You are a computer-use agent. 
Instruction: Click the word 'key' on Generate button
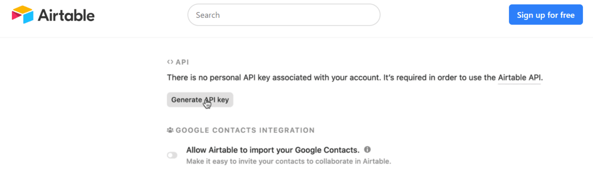click(223, 100)
